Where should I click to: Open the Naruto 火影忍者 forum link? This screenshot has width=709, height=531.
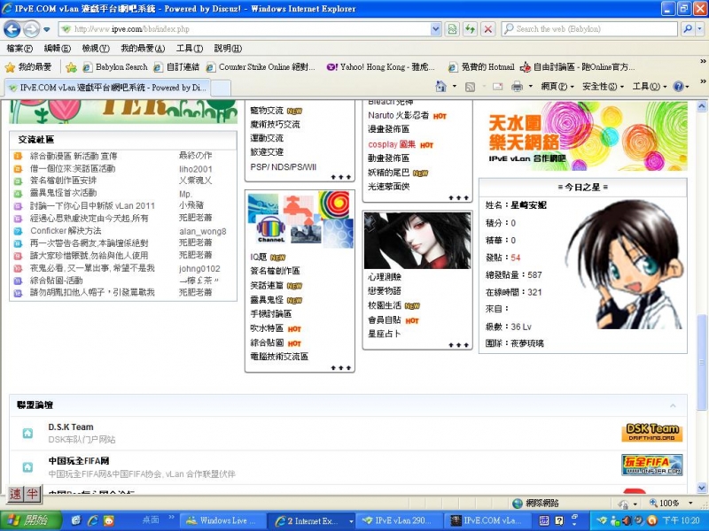coord(398,116)
